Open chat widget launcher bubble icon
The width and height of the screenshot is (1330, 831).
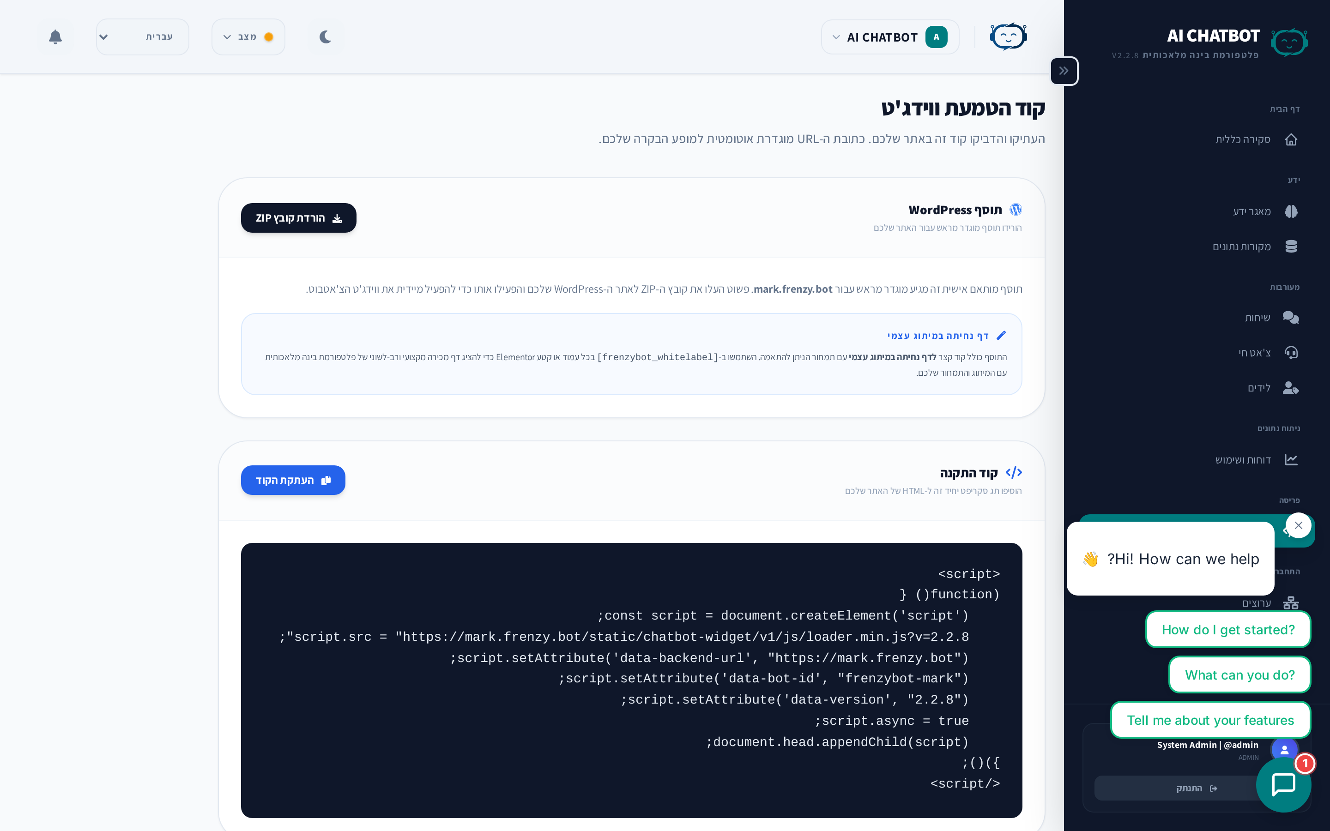click(1283, 784)
